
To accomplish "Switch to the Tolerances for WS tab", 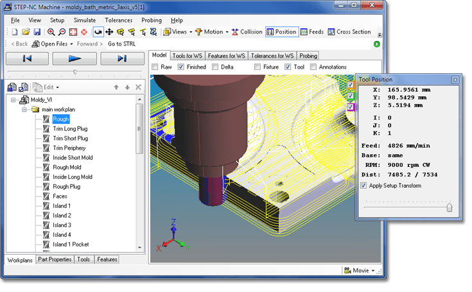I will coord(272,56).
